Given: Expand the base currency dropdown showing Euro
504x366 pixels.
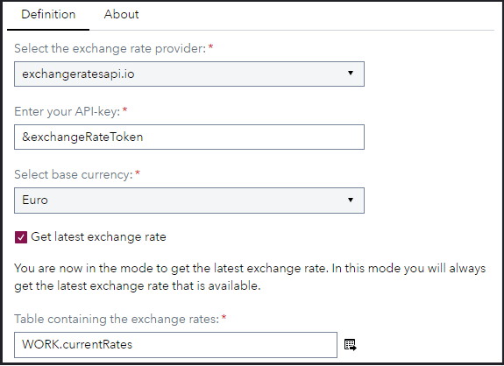Looking at the screenshot, I should (x=189, y=201).
